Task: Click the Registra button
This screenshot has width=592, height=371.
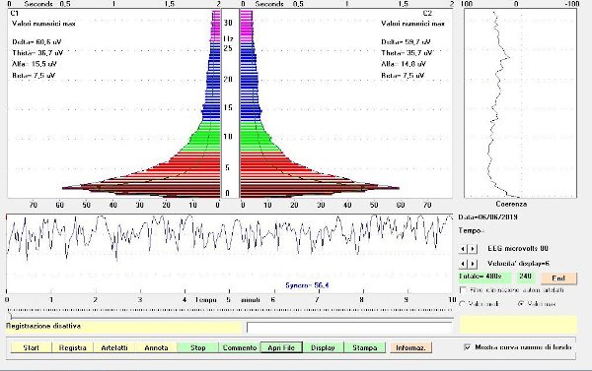Action: point(72,347)
